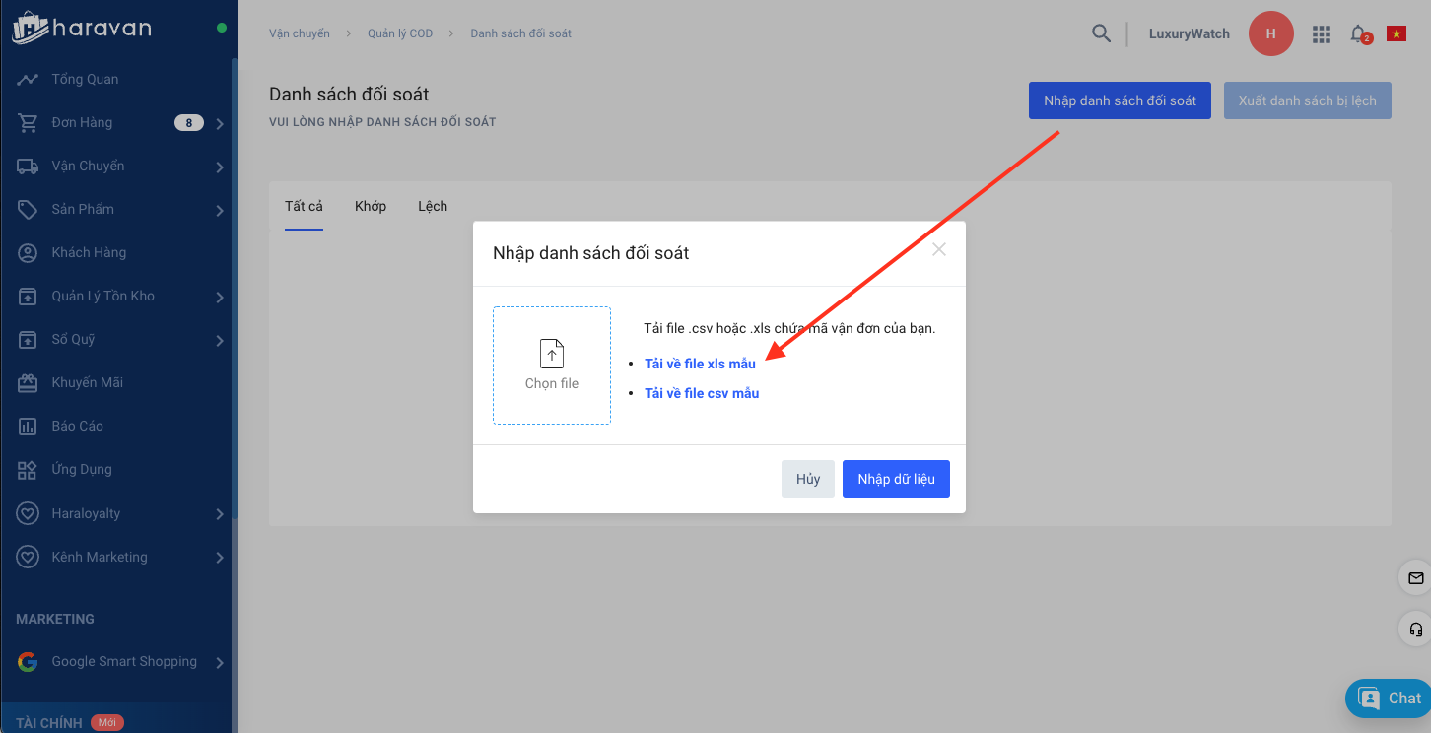This screenshot has height=733, width=1431.
Task: Click the Sổ Quỹ icon
Action: point(28,340)
